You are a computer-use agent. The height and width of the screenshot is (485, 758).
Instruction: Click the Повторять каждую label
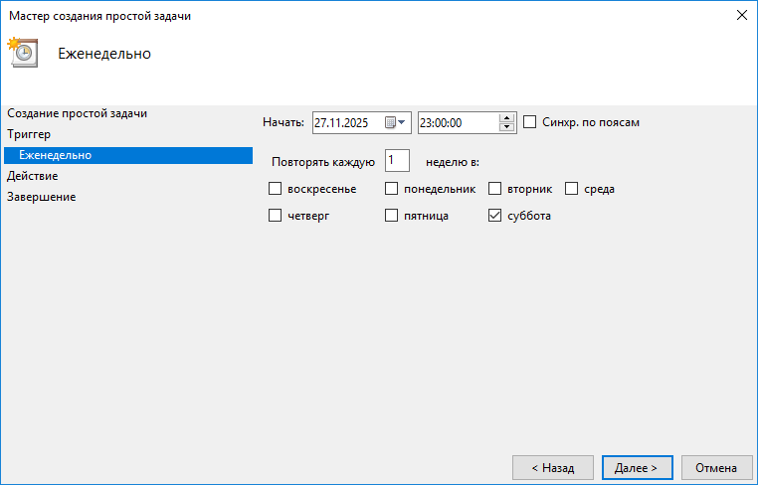pyautogui.click(x=323, y=162)
